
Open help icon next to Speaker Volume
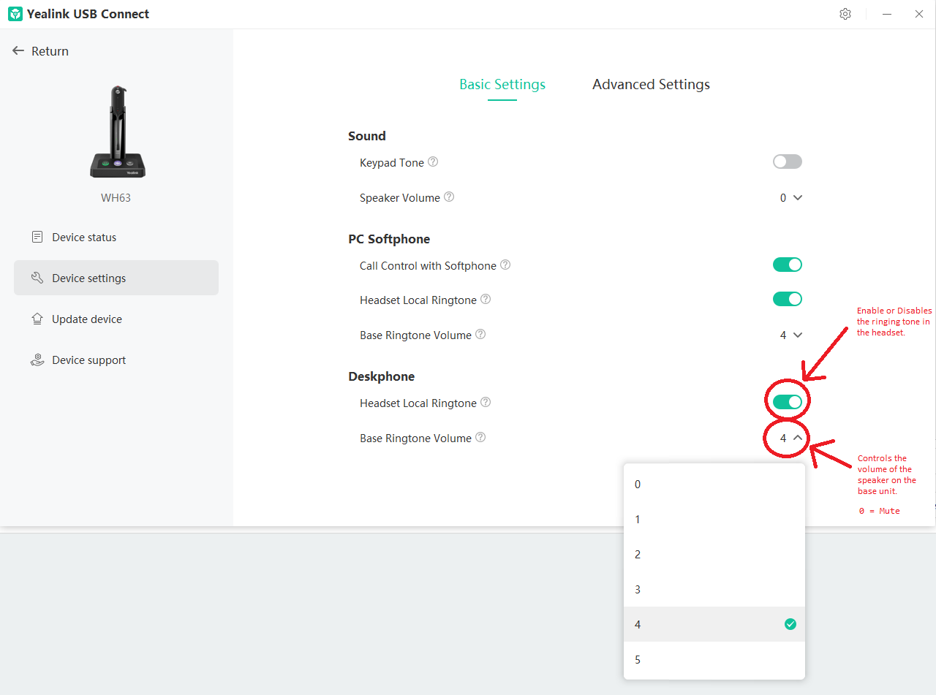point(449,197)
